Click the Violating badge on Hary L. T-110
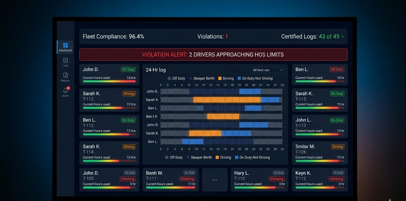 [276, 179]
